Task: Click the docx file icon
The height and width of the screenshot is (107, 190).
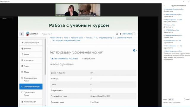Action: coord(52,59)
